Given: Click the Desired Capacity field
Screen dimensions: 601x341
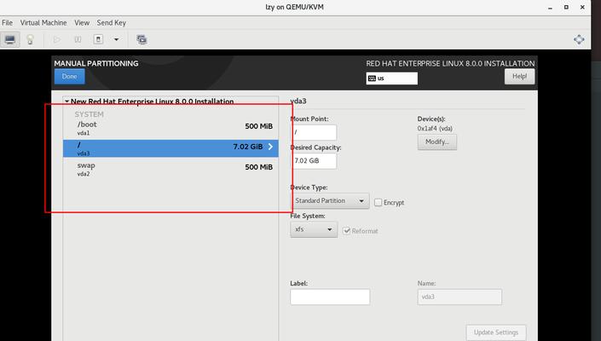Looking at the screenshot, I should tap(314, 161).
